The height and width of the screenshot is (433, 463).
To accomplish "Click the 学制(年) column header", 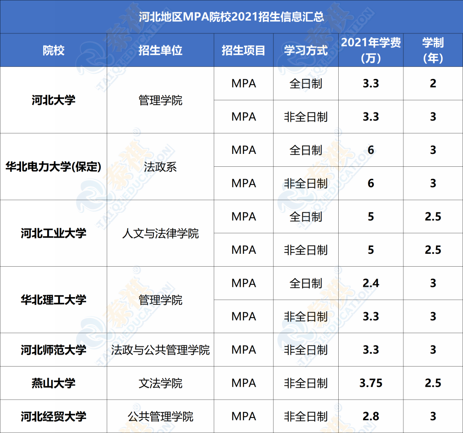I will point(433,50).
